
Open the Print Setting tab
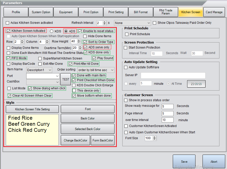click(x=116, y=12)
